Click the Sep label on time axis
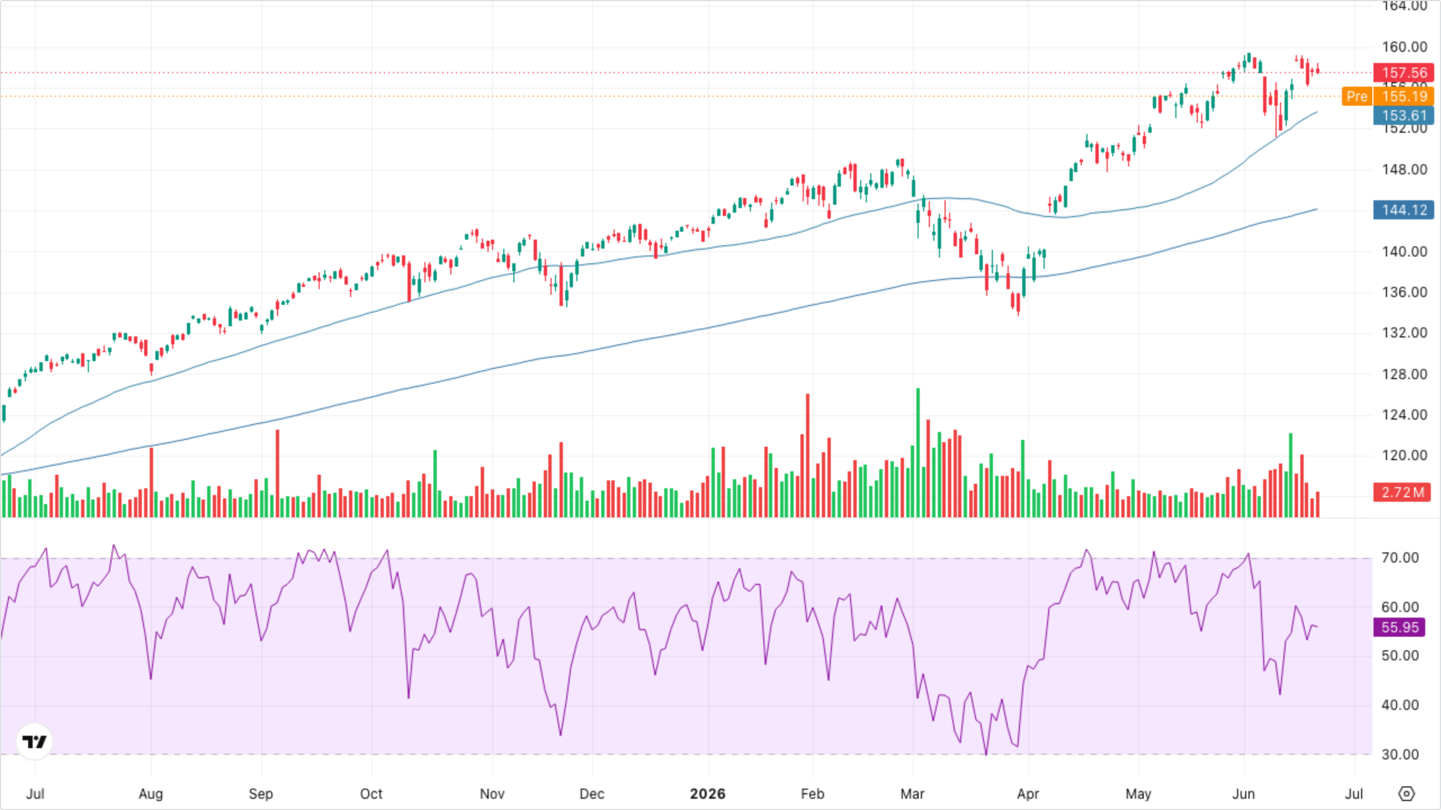The width and height of the screenshot is (1441, 810). point(261,794)
